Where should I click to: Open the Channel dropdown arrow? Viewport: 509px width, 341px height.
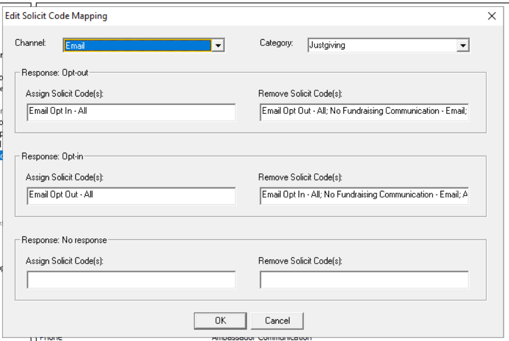(219, 46)
